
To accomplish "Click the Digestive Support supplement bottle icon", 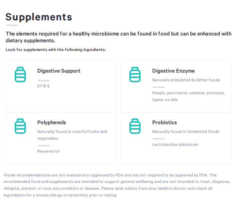I will click(20, 75).
